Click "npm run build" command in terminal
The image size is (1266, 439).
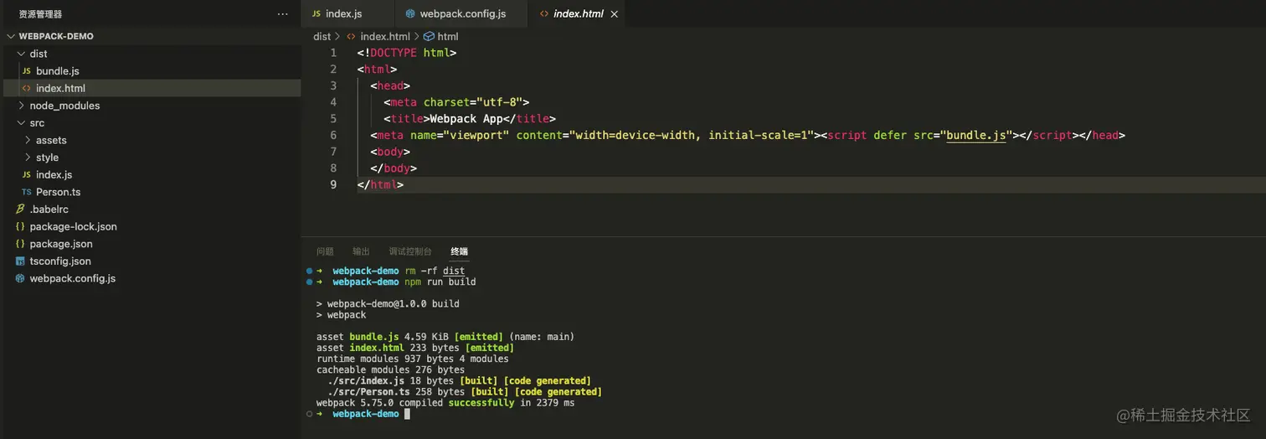pyautogui.click(x=440, y=281)
